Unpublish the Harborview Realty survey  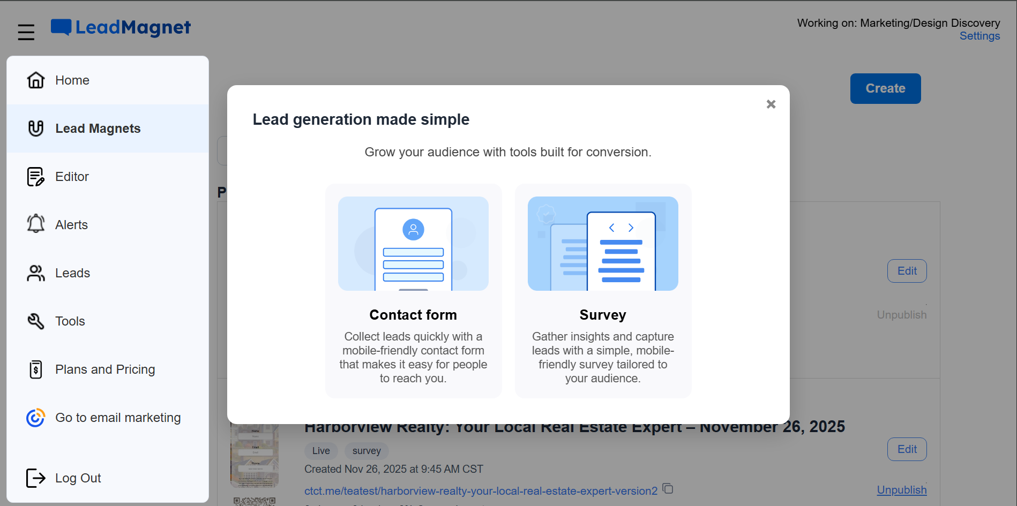(901, 490)
